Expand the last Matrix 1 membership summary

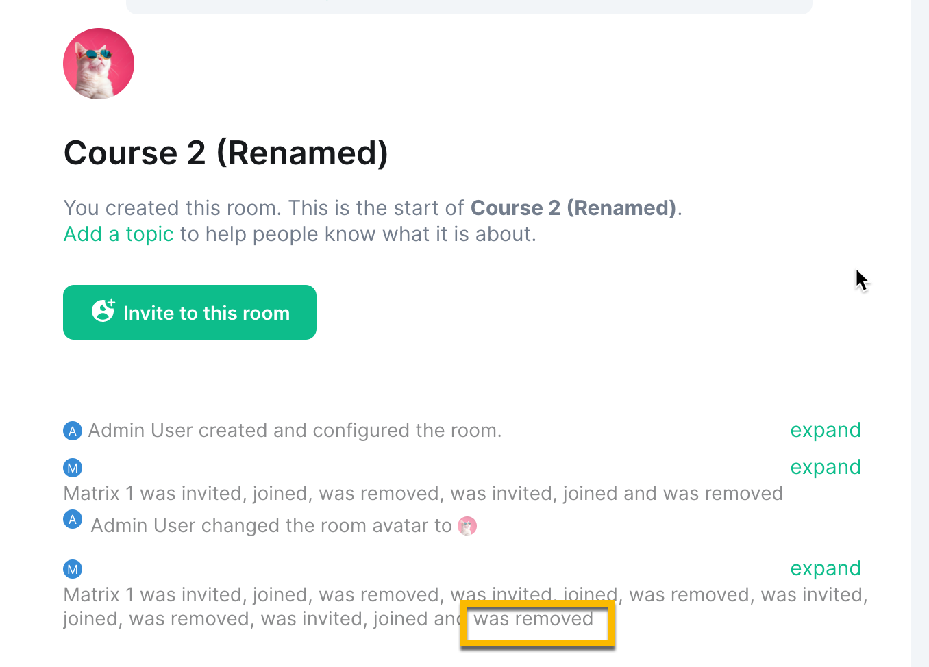[x=826, y=568]
